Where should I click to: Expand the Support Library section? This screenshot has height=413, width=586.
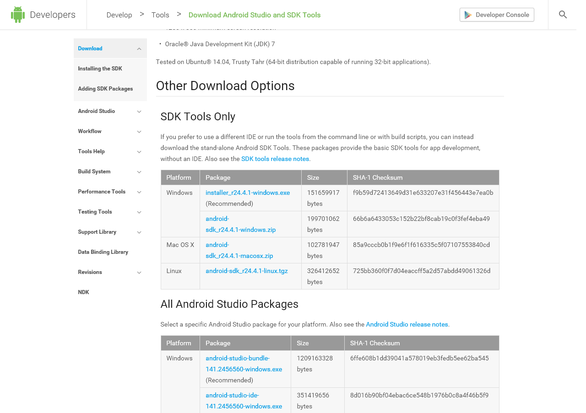tap(139, 232)
